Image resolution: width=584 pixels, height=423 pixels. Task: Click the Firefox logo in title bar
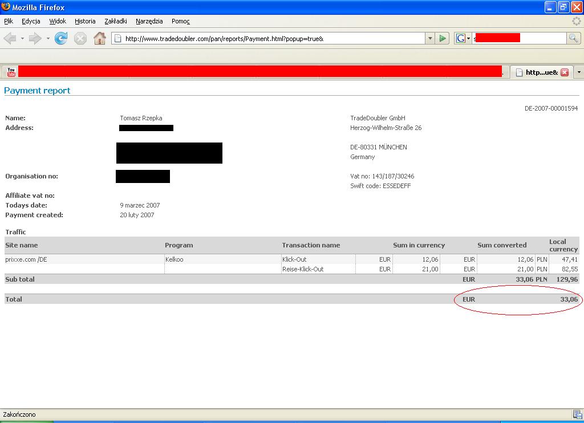[x=6, y=7]
